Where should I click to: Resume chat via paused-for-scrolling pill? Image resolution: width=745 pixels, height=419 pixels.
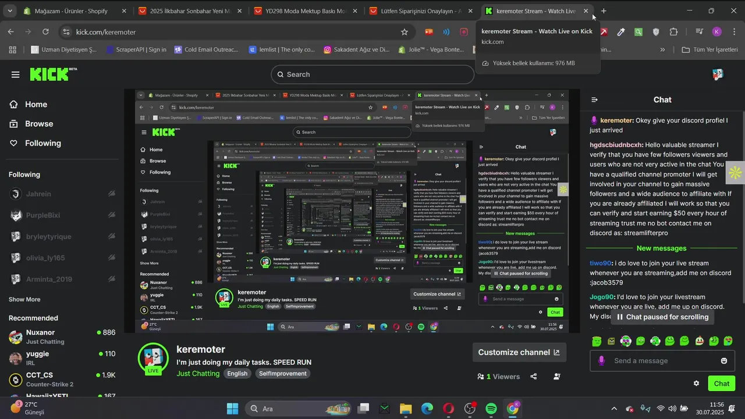coord(662,317)
